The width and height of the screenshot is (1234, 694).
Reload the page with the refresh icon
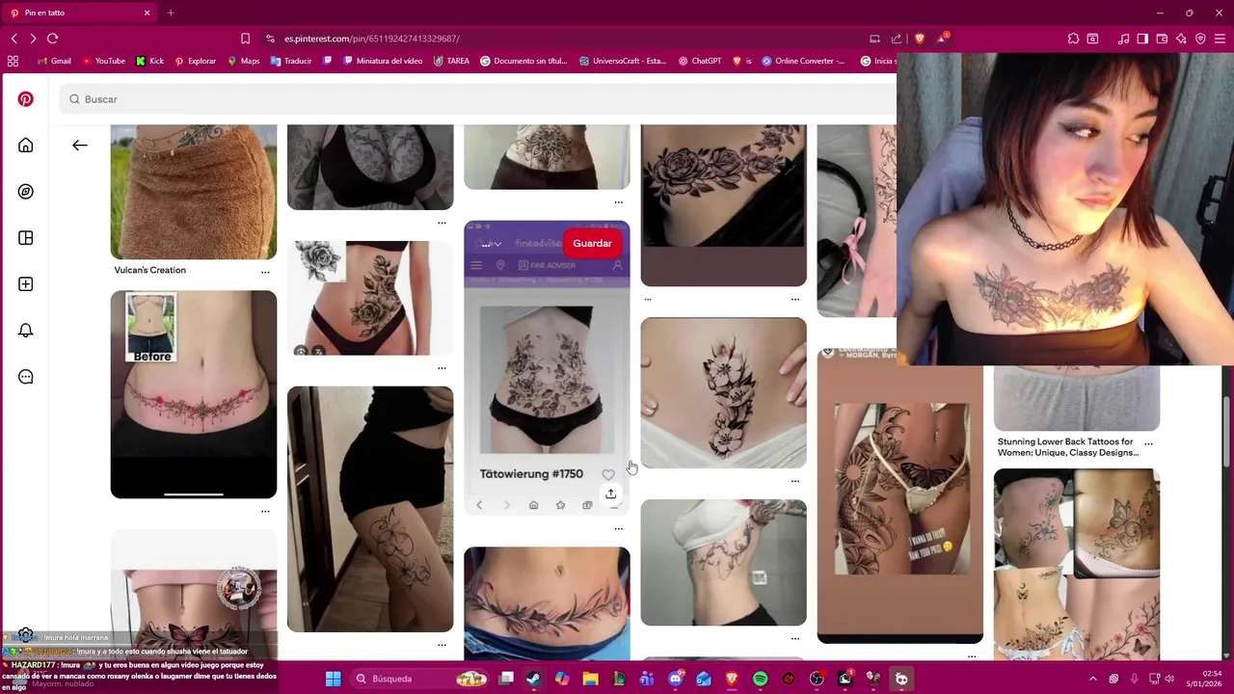[52, 39]
